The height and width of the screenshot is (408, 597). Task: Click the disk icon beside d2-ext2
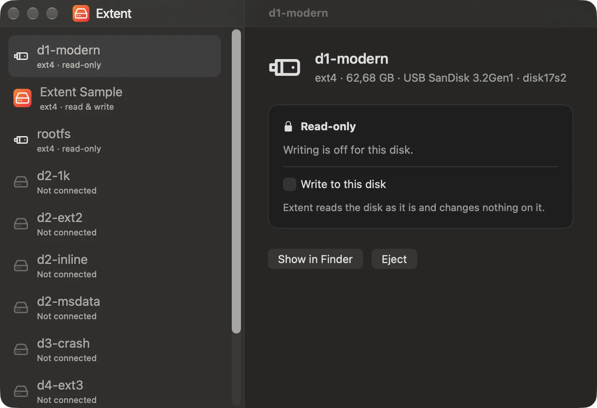click(x=21, y=224)
